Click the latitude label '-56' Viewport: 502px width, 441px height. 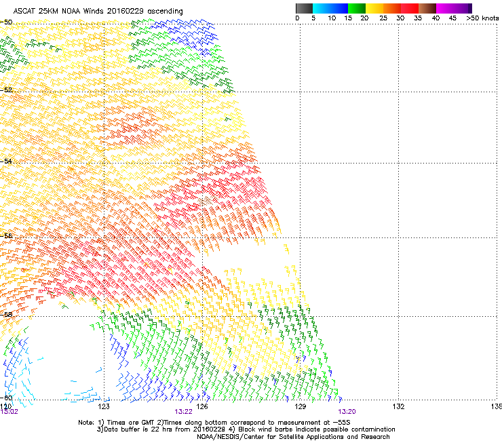point(6,235)
